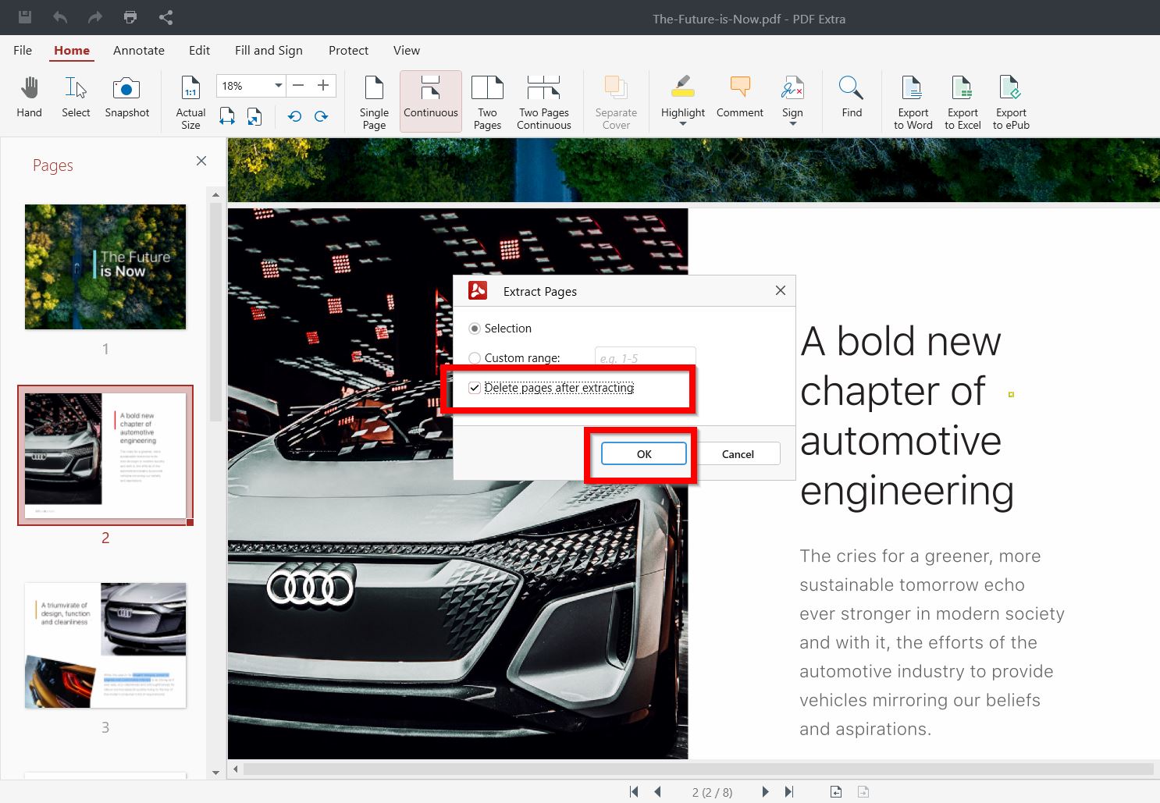
Task: Click the Pages panel scrollbar
Action: click(216, 312)
